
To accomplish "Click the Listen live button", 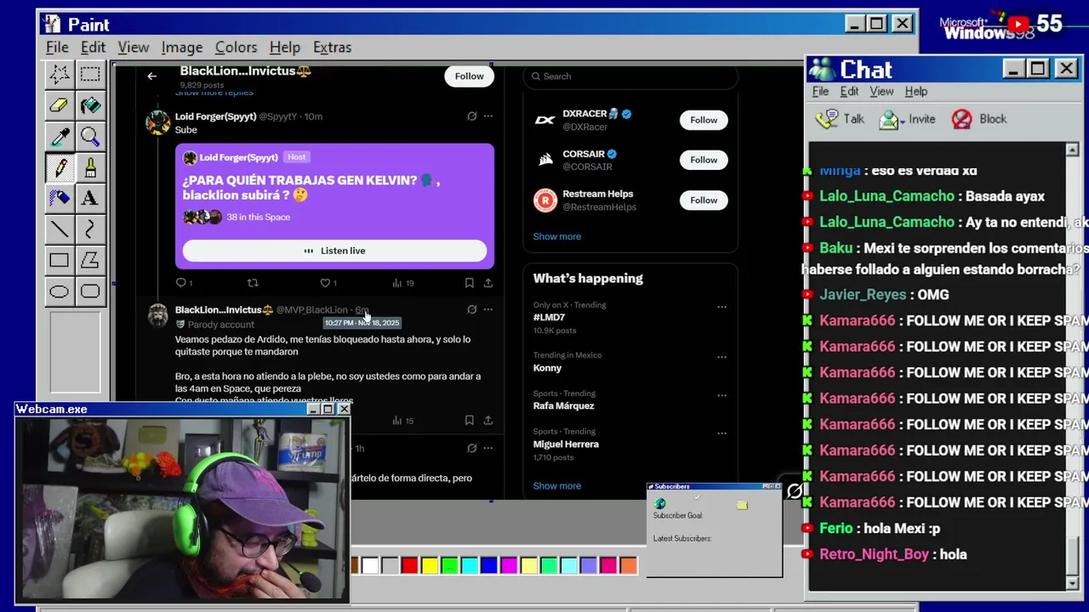I will [x=334, y=251].
